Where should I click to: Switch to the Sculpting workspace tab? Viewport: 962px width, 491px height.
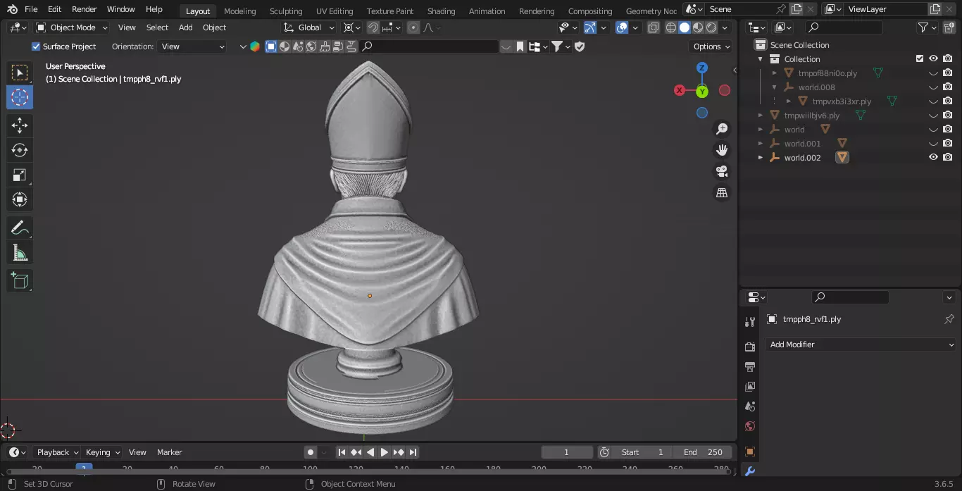point(286,11)
